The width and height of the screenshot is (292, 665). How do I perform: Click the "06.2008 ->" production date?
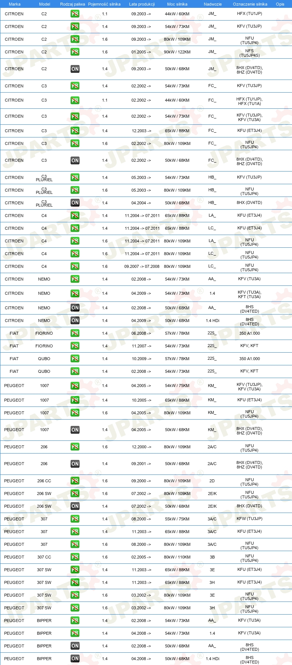click(141, 333)
